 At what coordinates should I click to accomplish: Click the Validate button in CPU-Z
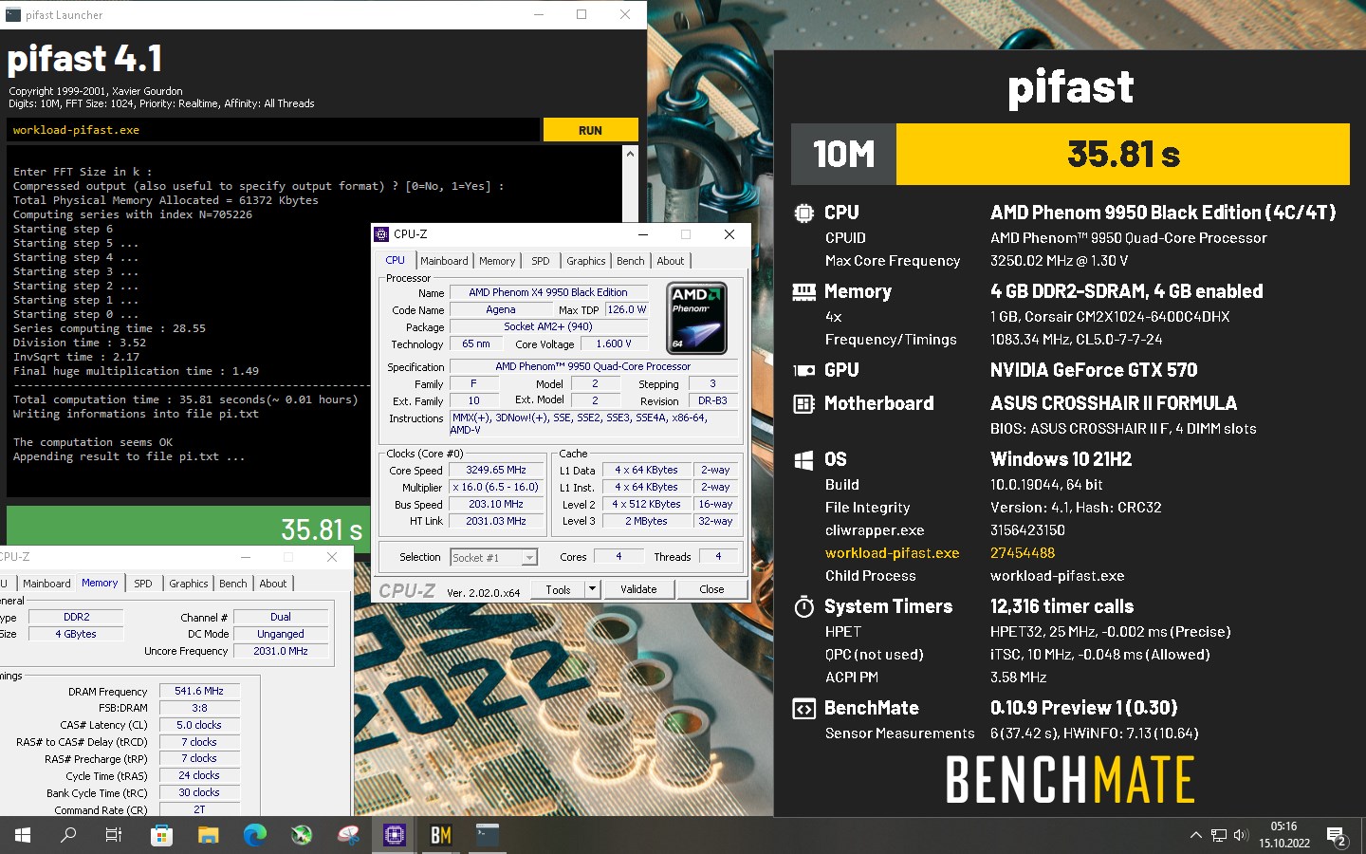(638, 589)
